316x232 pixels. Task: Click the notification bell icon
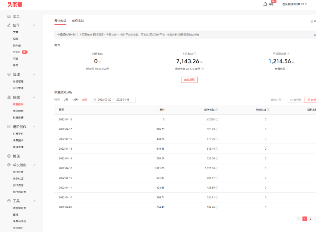[265, 4]
